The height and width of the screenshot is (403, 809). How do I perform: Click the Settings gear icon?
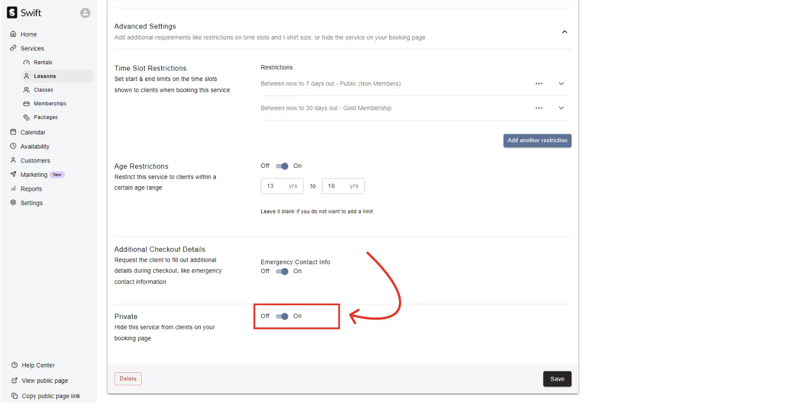pos(13,202)
